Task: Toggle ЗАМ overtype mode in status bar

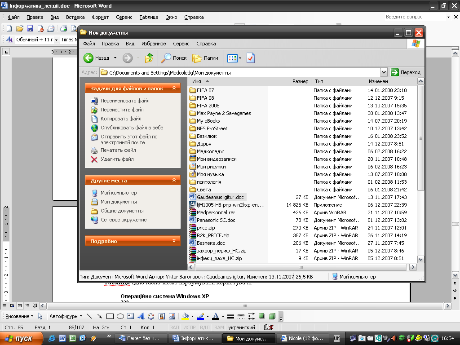Action: pyautogui.click(x=219, y=327)
